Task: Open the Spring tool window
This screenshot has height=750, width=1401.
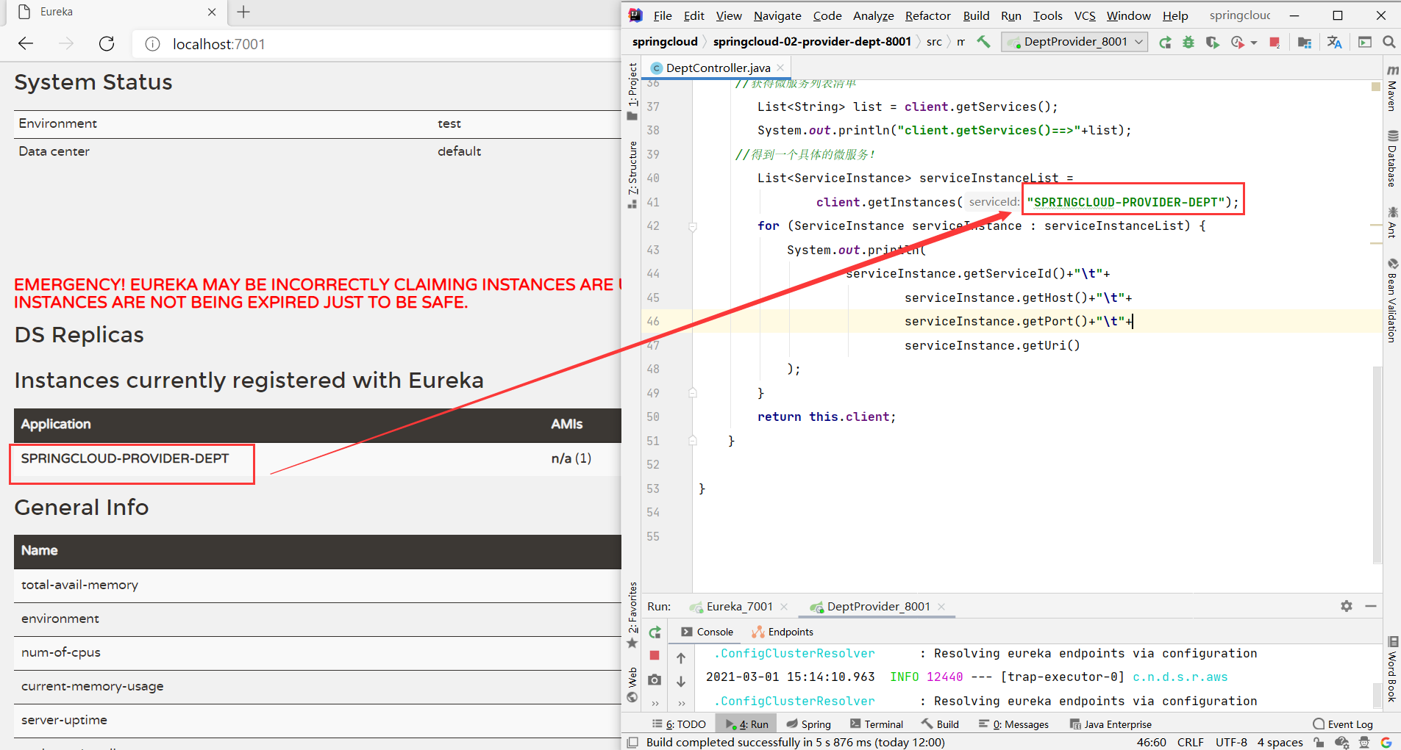Action: click(809, 724)
